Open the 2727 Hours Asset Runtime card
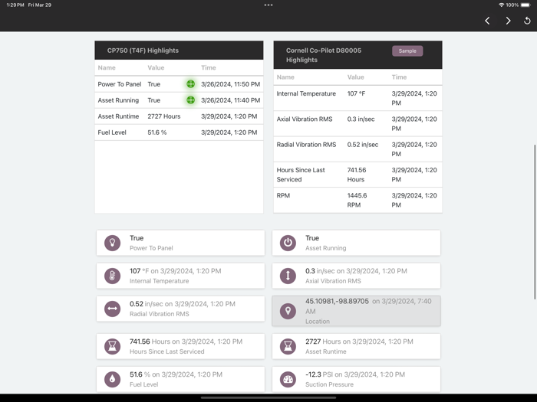 pyautogui.click(x=356, y=346)
